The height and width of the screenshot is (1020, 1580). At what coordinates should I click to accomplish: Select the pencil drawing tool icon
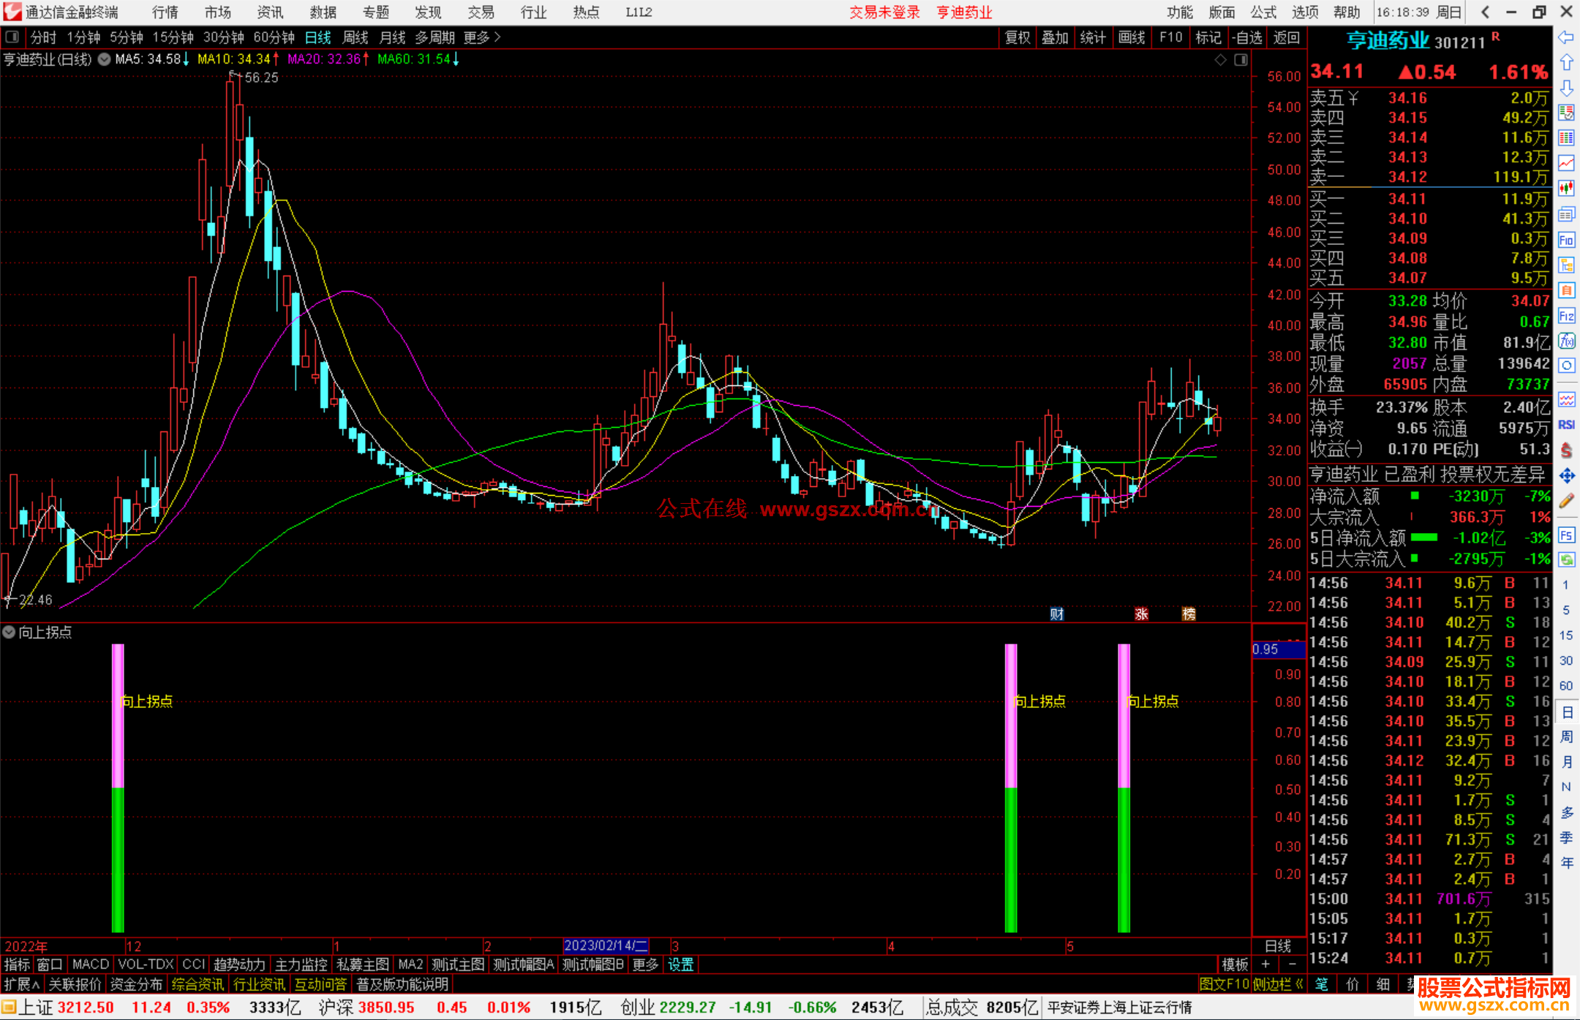click(1566, 502)
